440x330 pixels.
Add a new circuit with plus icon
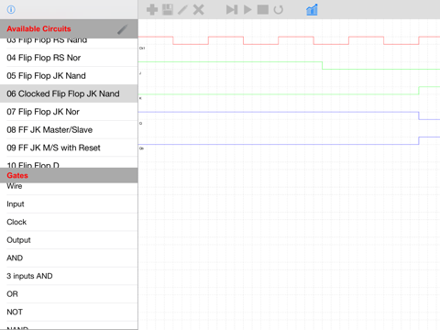(152, 9)
